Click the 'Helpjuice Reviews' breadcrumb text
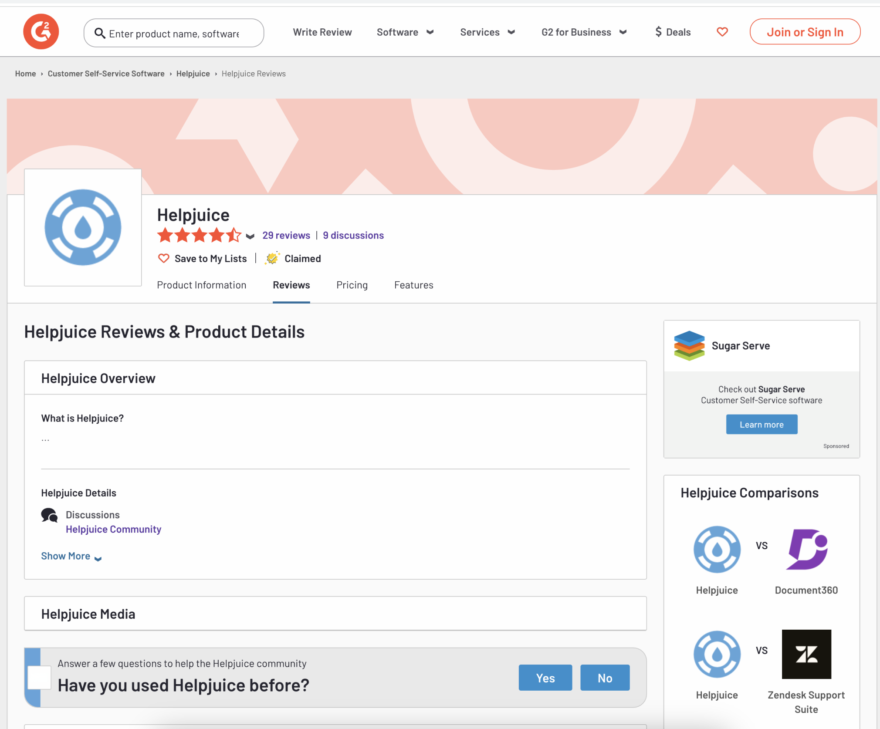Screen dimensions: 880x729 pos(254,74)
